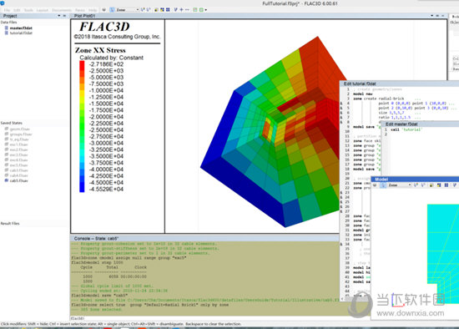Select geom.f3sav saved state
This screenshot has height=329, width=459.
tap(20, 129)
